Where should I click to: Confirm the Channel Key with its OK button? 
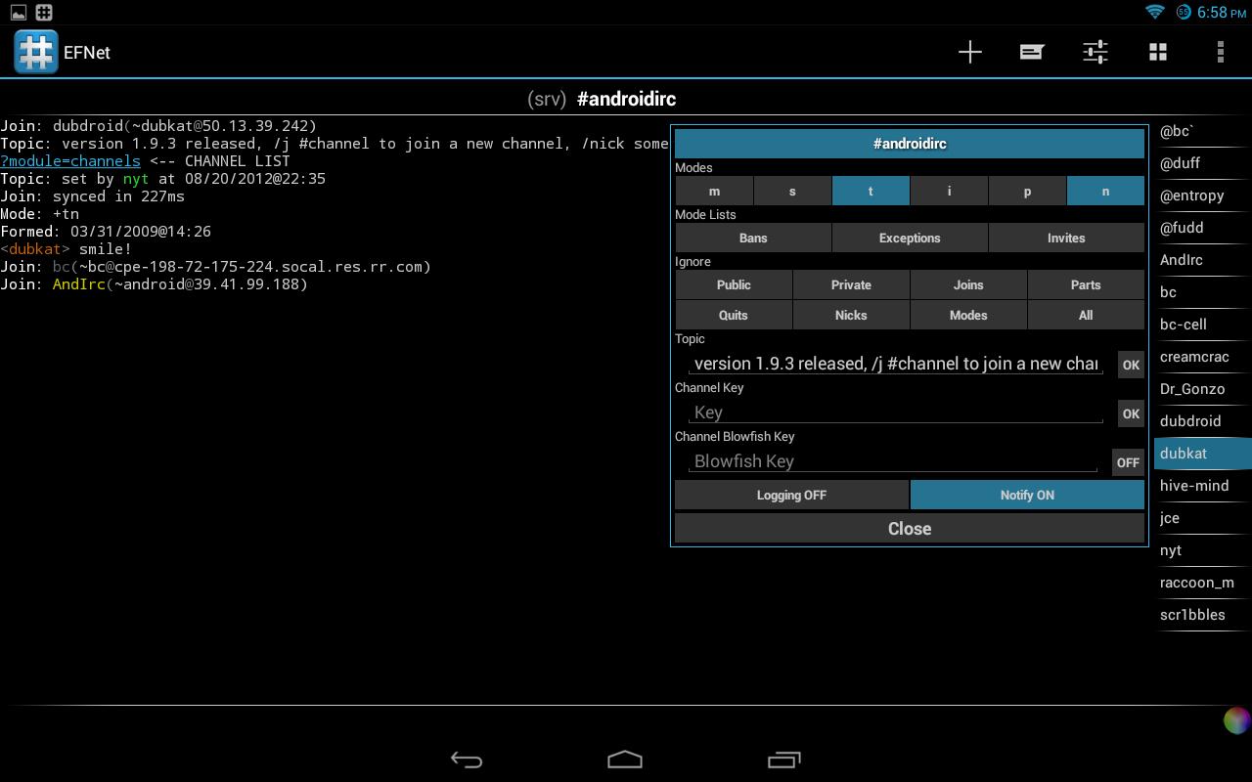(x=1131, y=413)
